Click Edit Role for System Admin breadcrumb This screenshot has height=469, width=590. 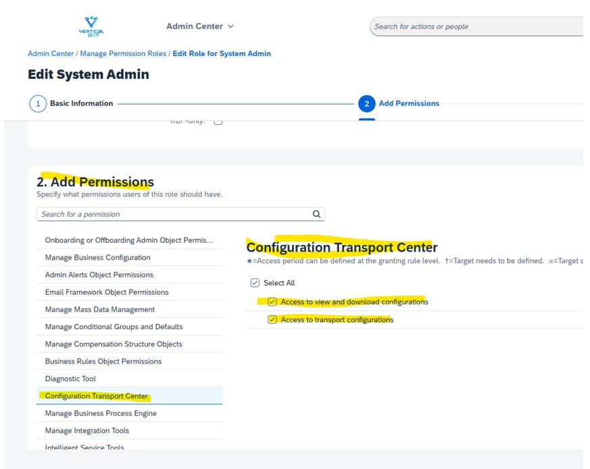click(222, 53)
